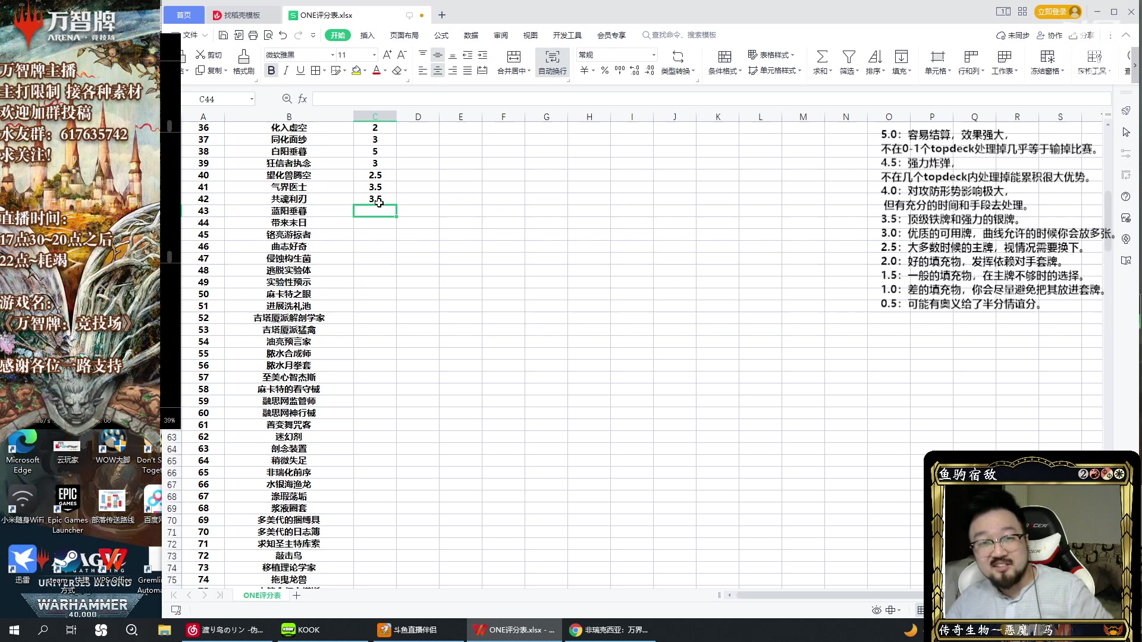Viewport: 1142px width, 642px height.
Task: Click the fill color yellow bucket swatch
Action: coord(356,70)
